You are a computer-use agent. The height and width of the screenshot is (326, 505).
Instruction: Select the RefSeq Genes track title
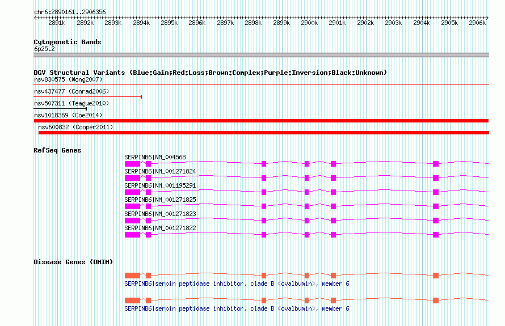coord(57,150)
